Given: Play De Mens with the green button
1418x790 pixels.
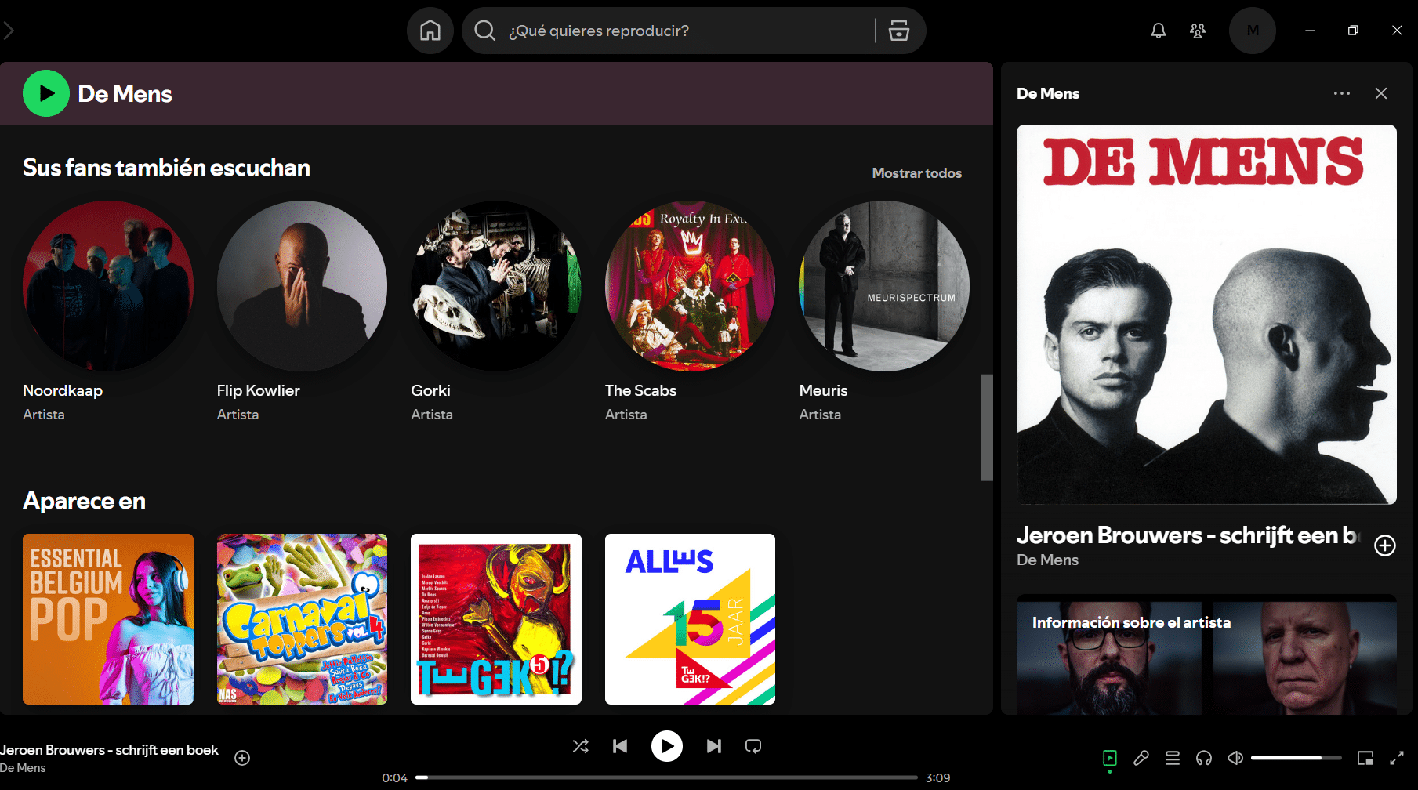Looking at the screenshot, I should pos(46,93).
